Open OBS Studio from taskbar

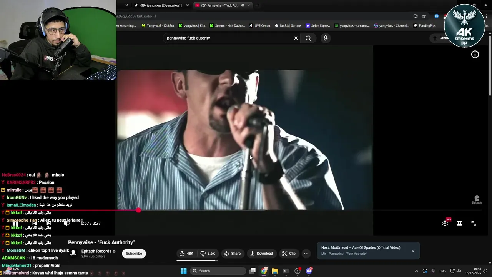[298, 271]
